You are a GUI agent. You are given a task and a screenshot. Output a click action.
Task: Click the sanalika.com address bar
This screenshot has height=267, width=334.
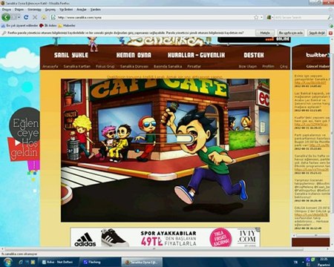(x=154, y=17)
